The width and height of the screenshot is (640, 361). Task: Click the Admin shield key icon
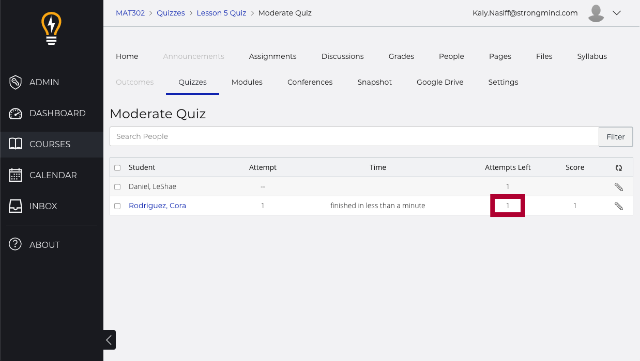16,82
